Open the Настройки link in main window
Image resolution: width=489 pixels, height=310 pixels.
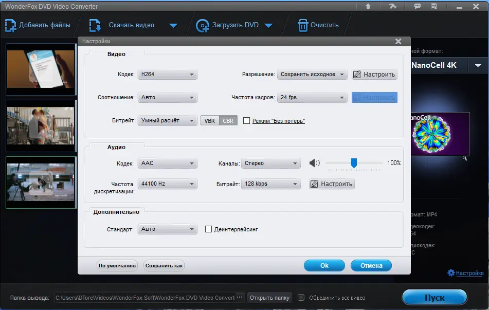click(469, 273)
